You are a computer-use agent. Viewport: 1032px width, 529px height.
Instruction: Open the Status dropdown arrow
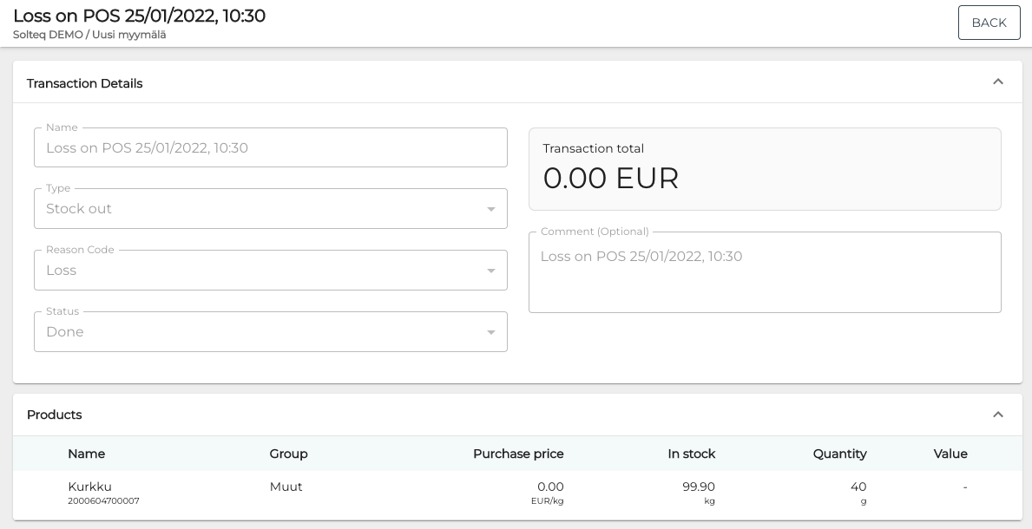coord(490,332)
